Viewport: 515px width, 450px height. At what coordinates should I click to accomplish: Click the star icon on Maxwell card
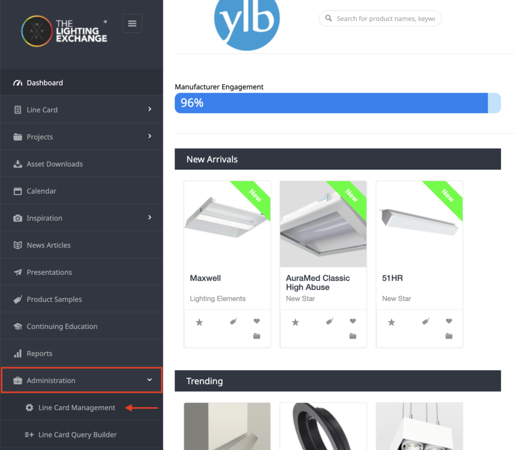click(199, 322)
